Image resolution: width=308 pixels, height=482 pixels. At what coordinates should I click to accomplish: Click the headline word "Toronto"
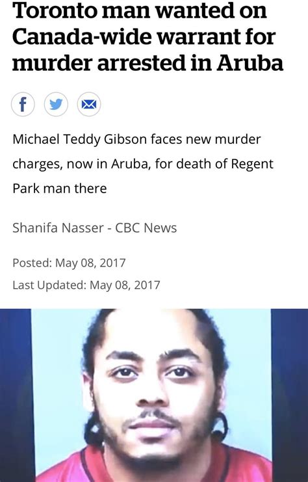[x=55, y=10]
